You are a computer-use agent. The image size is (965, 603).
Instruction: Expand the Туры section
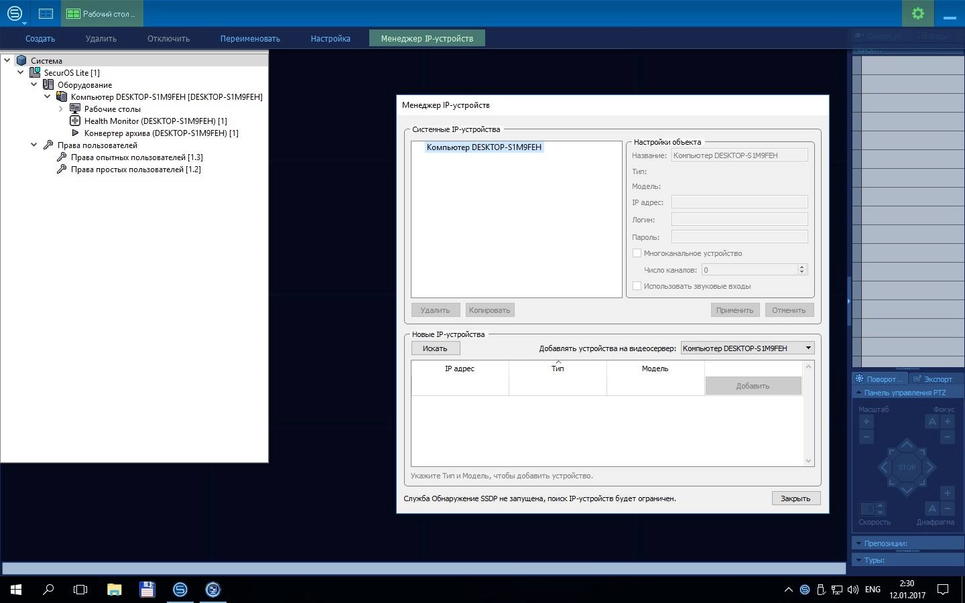(858, 560)
